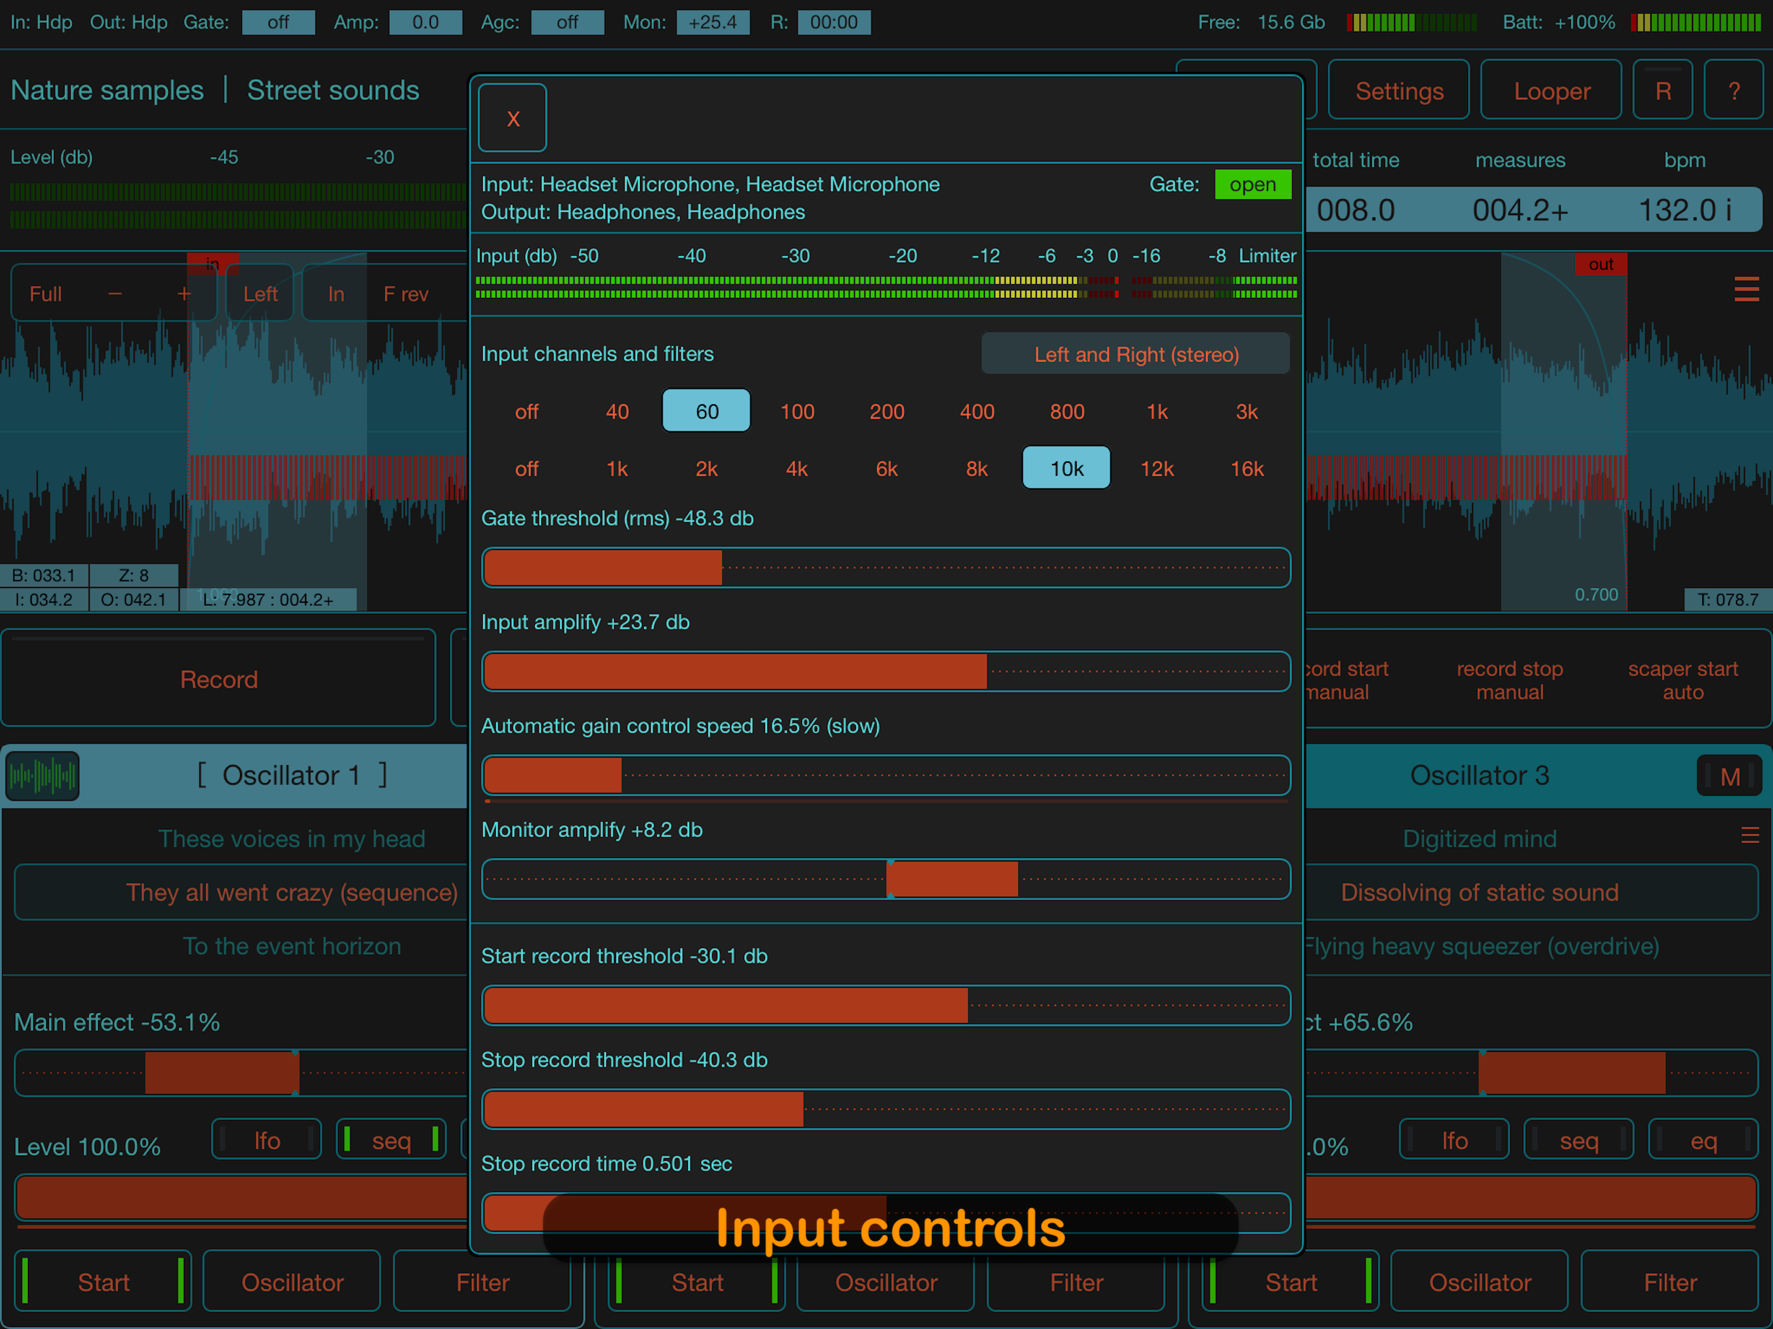Click the zoom-in plus icon on the waveform panel
The image size is (1773, 1329).
183,293
